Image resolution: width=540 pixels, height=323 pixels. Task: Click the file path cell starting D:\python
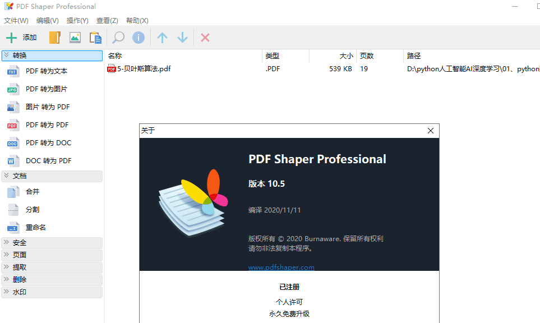click(473, 69)
